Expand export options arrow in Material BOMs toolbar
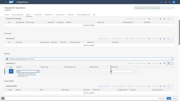Screen dimensions: 180x101 (x=172, y=86)
